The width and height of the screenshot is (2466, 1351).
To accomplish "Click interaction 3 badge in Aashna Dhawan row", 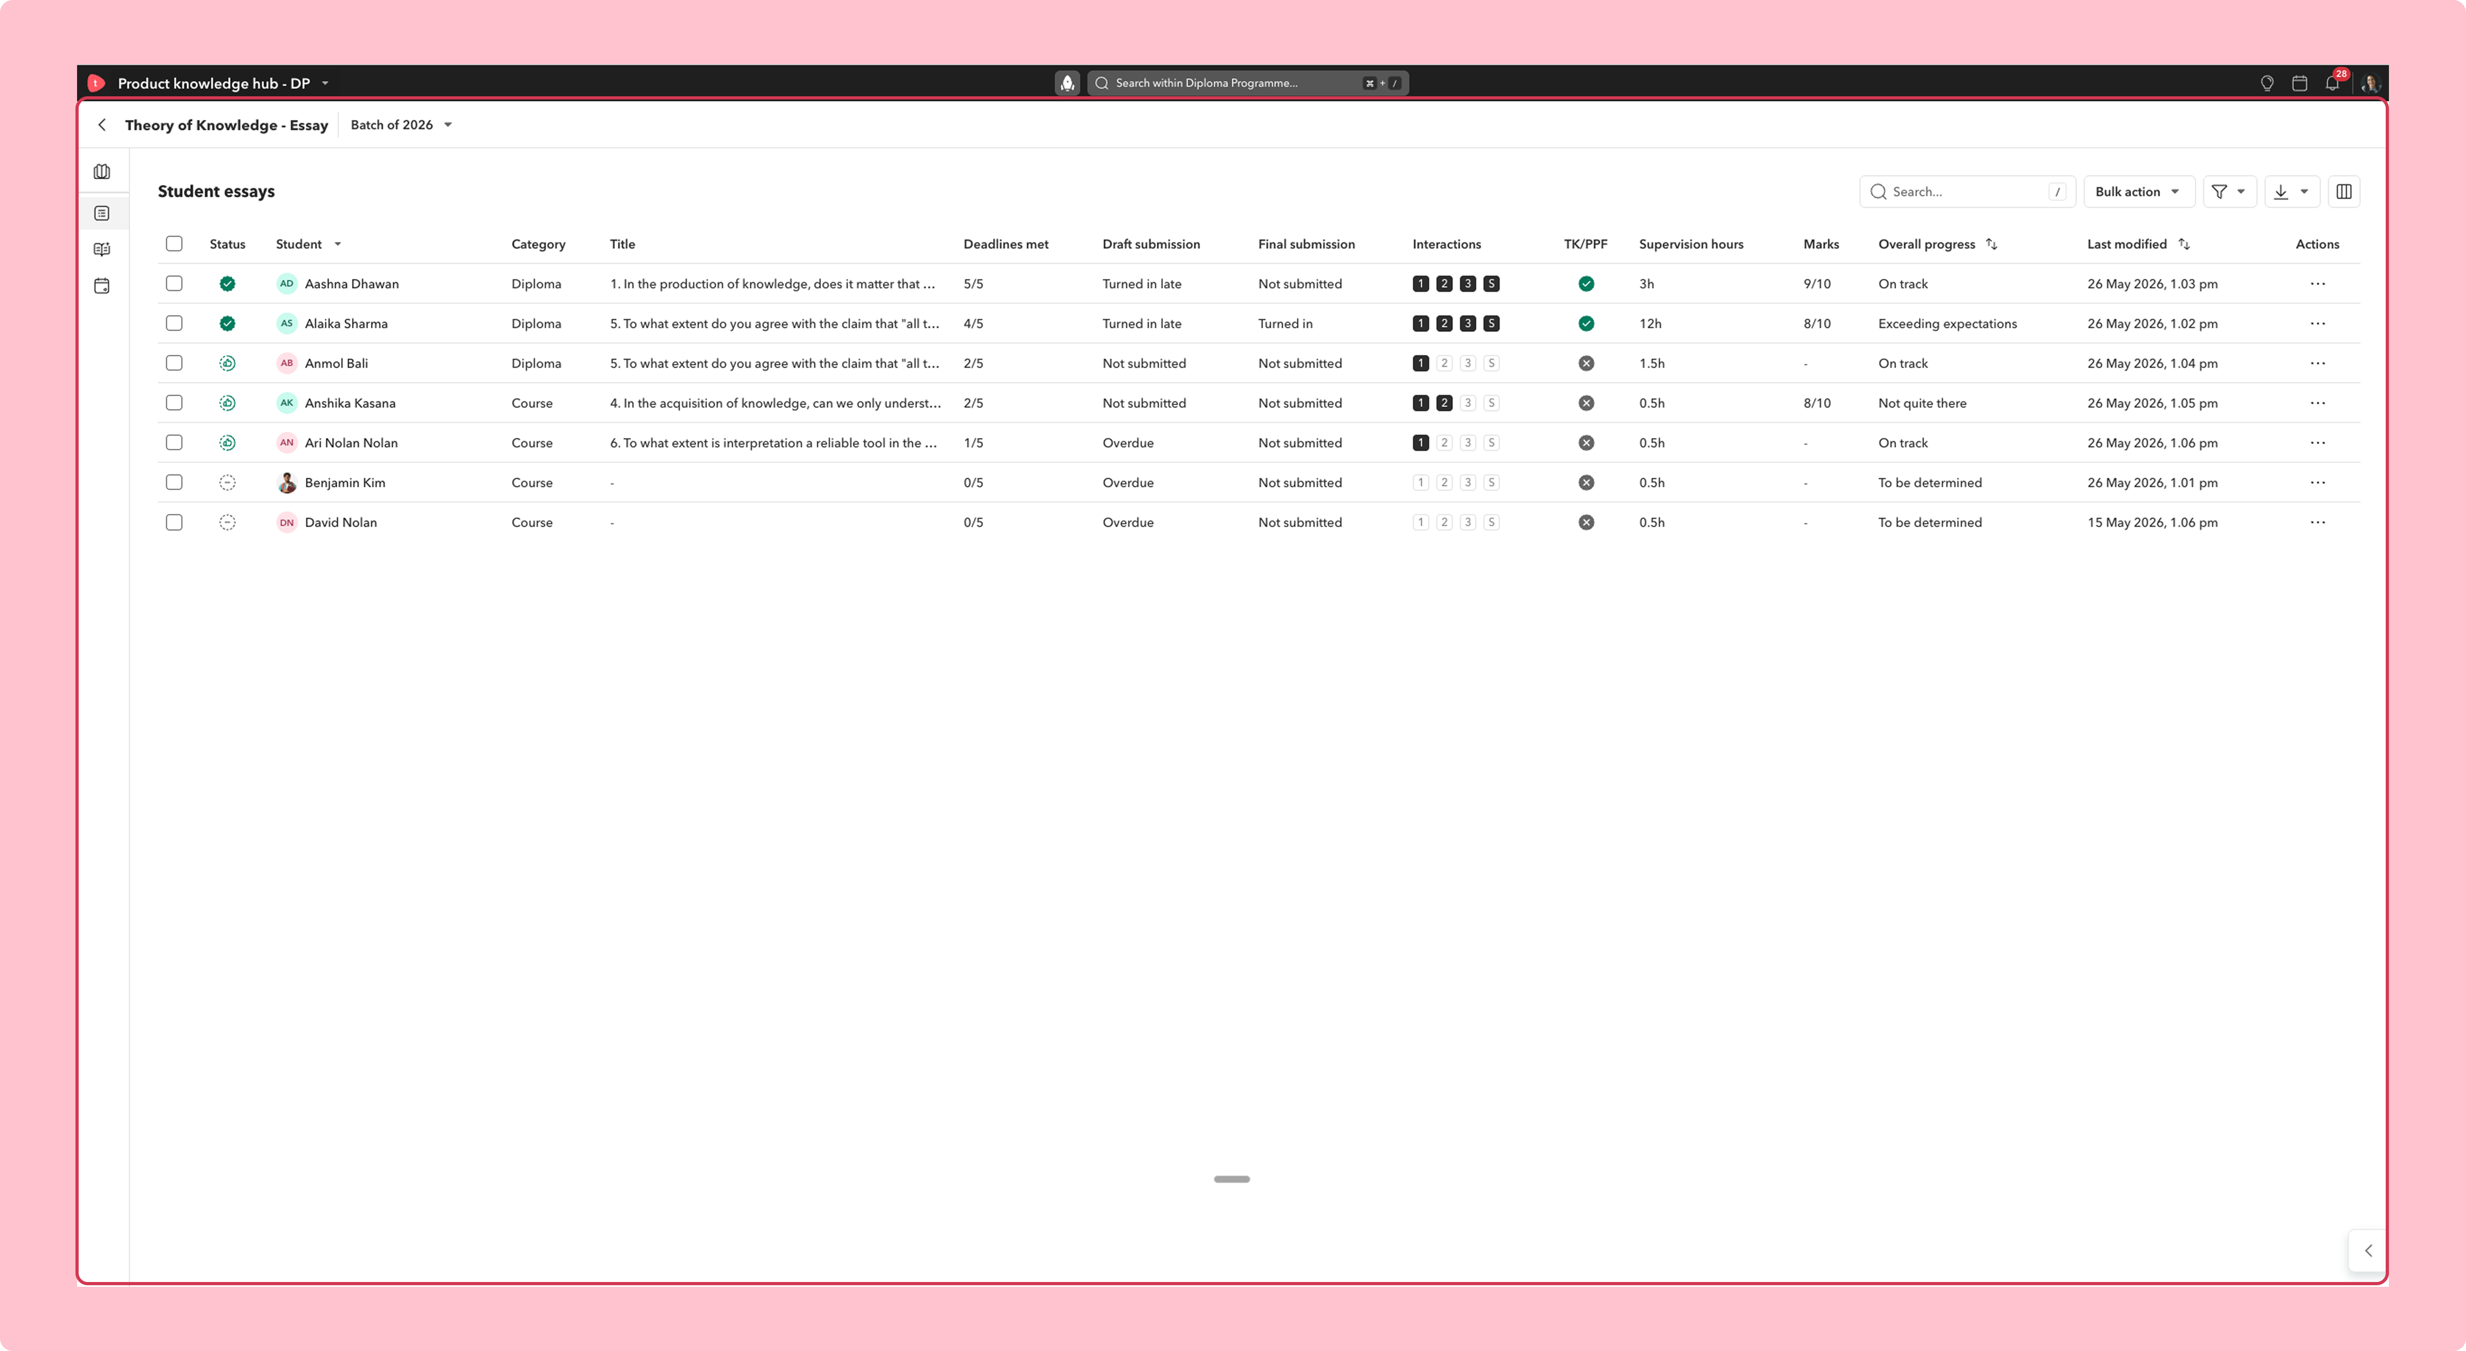I will pos(1467,284).
